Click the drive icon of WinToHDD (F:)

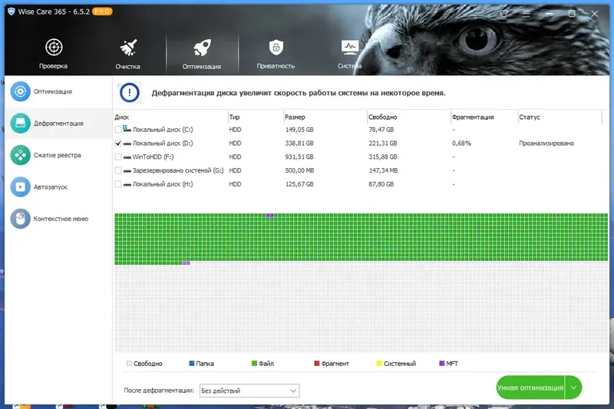(127, 157)
